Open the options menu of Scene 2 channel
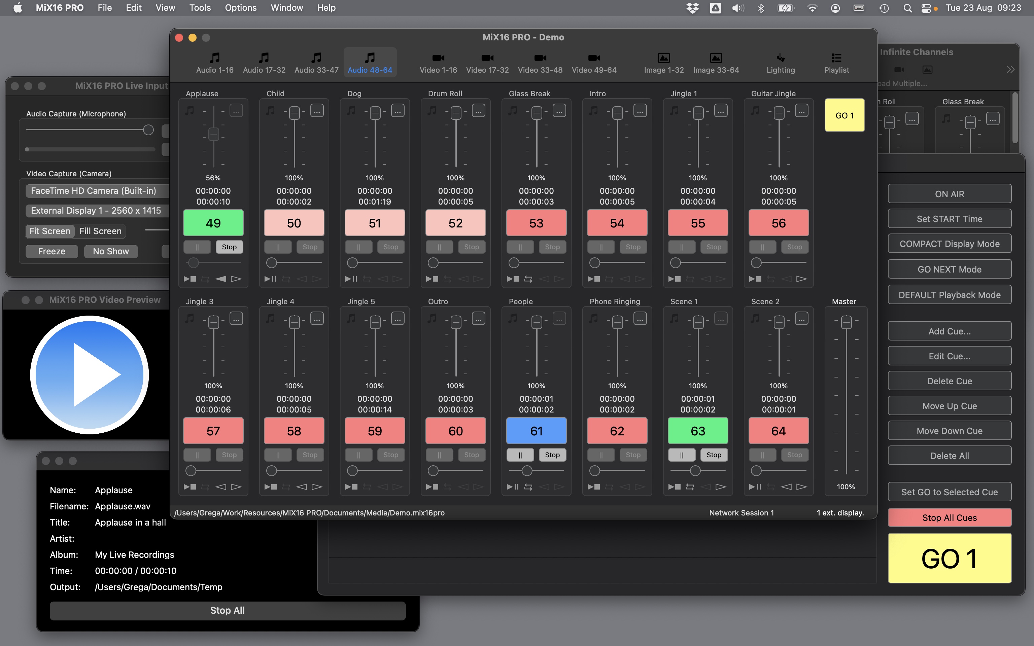 coord(801,319)
